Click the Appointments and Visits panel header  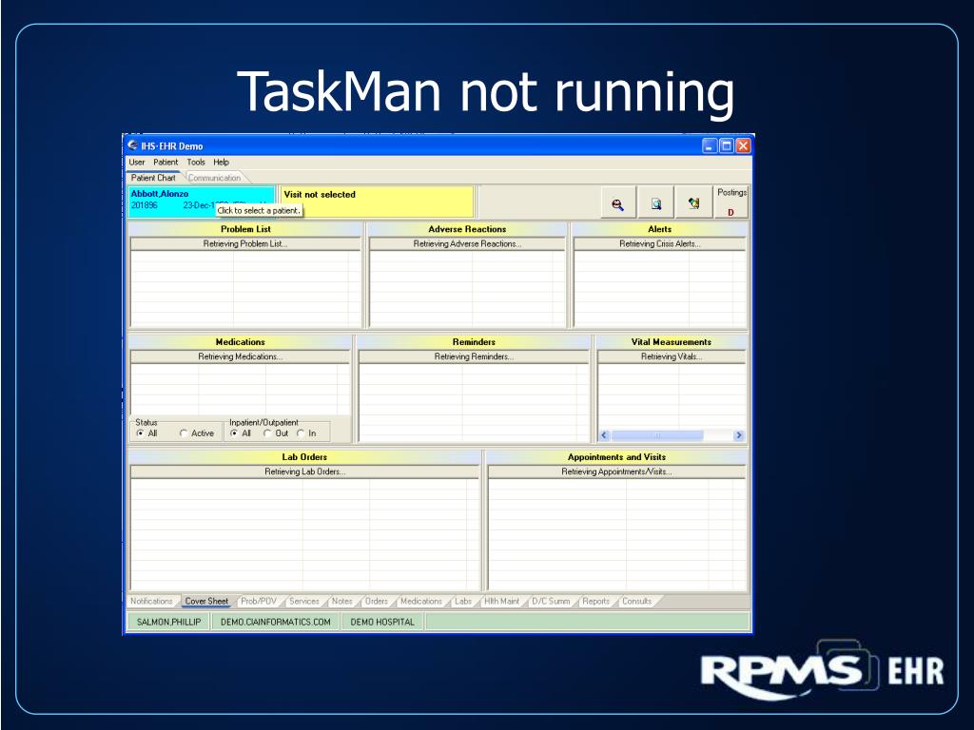pyautogui.click(x=616, y=457)
